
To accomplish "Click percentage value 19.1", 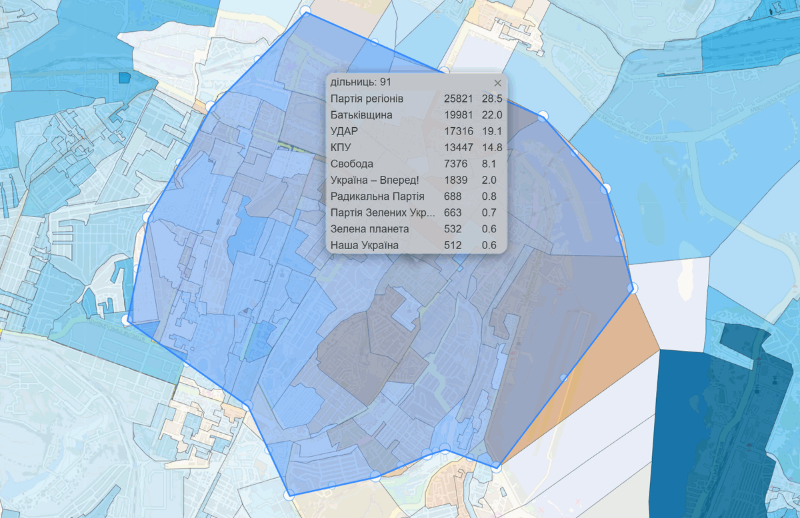I will pos(492,131).
